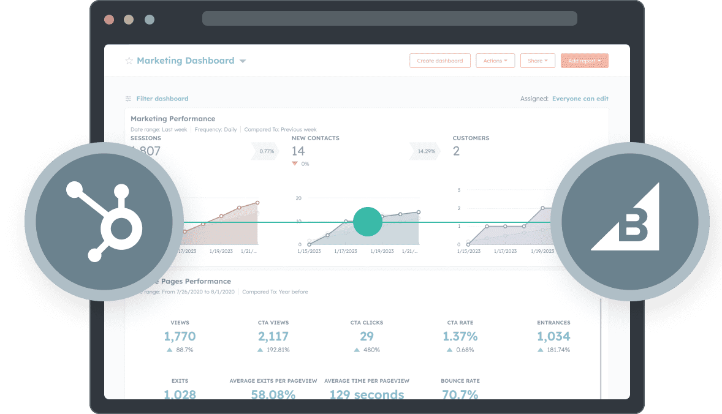Click the Entrances value 1,034
This screenshot has width=722, height=414.
click(553, 336)
